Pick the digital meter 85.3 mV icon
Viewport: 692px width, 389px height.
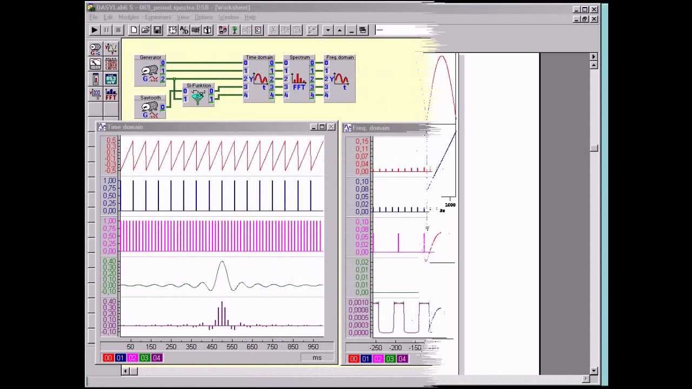111,79
